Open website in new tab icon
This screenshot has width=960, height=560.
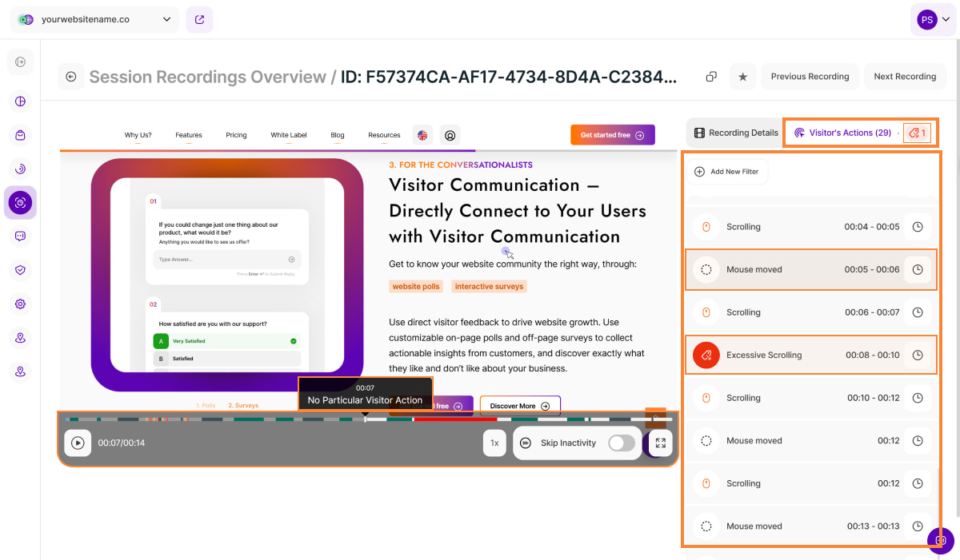click(x=199, y=20)
